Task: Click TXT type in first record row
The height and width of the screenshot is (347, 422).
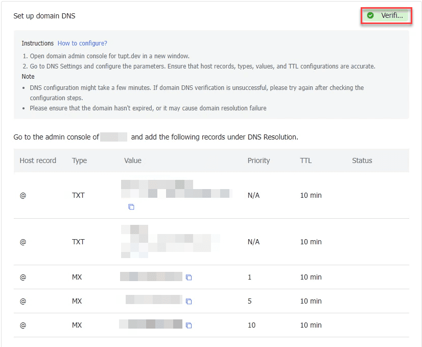Action: pos(78,195)
